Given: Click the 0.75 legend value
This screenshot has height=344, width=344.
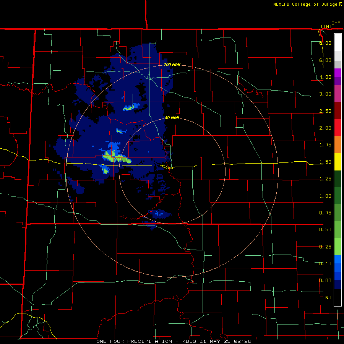Looking at the screenshot, I should tap(325, 213).
